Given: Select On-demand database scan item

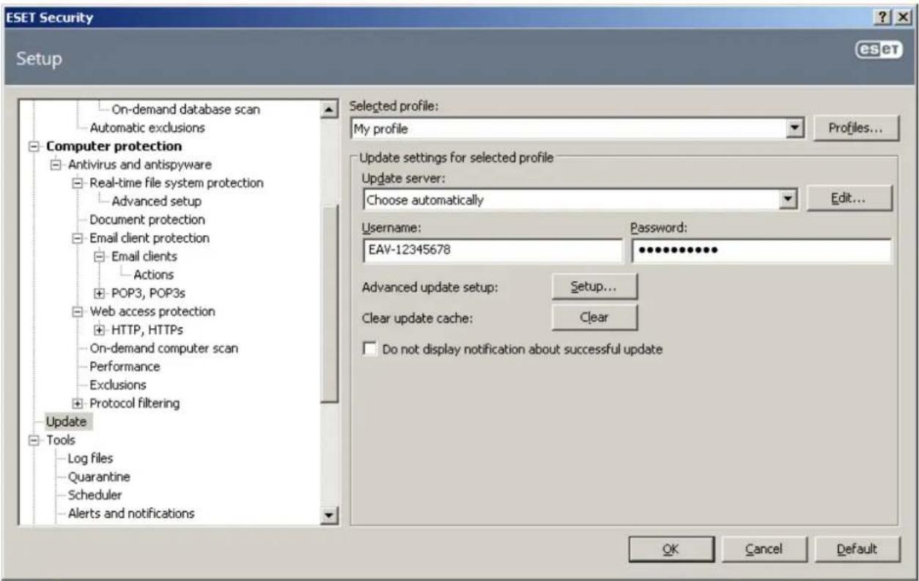Looking at the screenshot, I should (185, 109).
